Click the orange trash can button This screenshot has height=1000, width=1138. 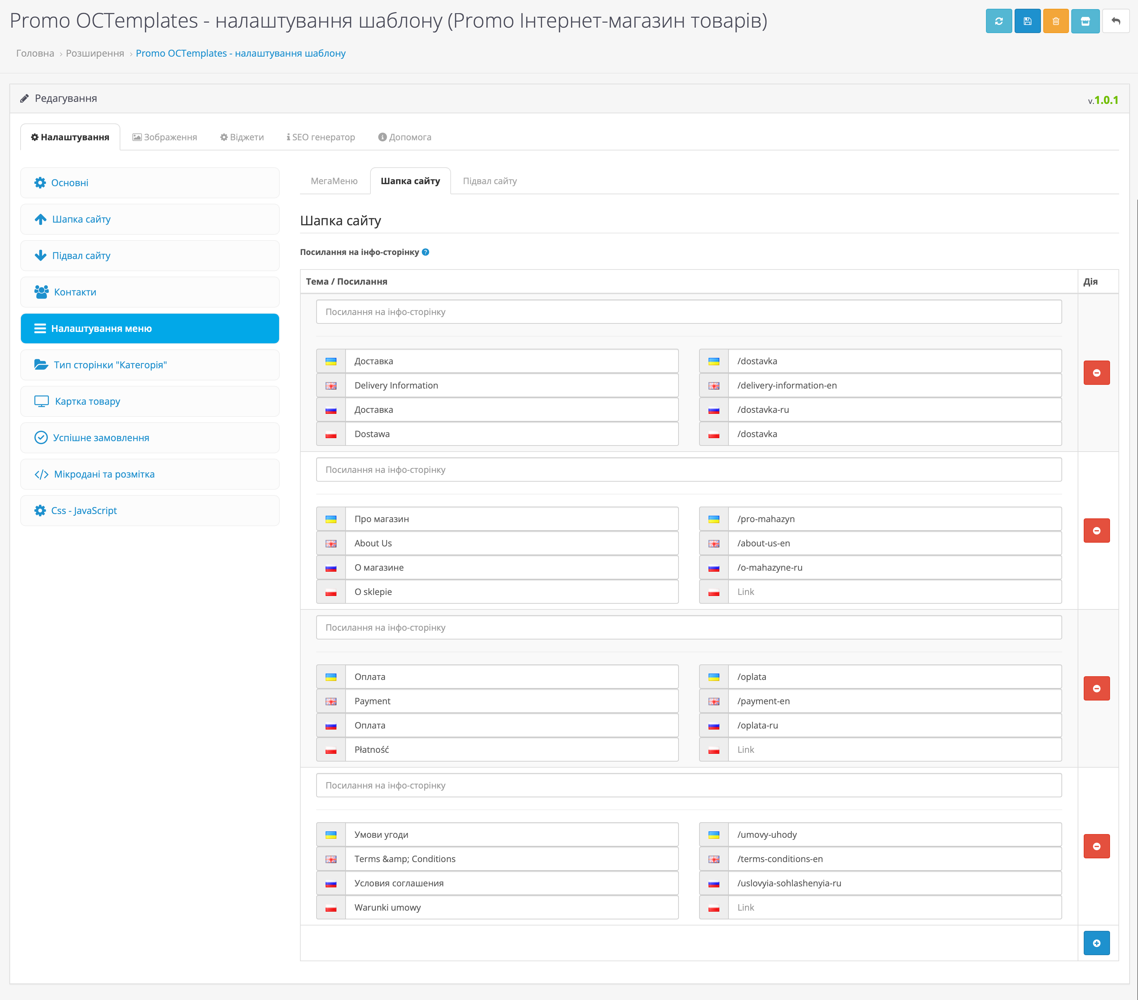coord(1056,21)
